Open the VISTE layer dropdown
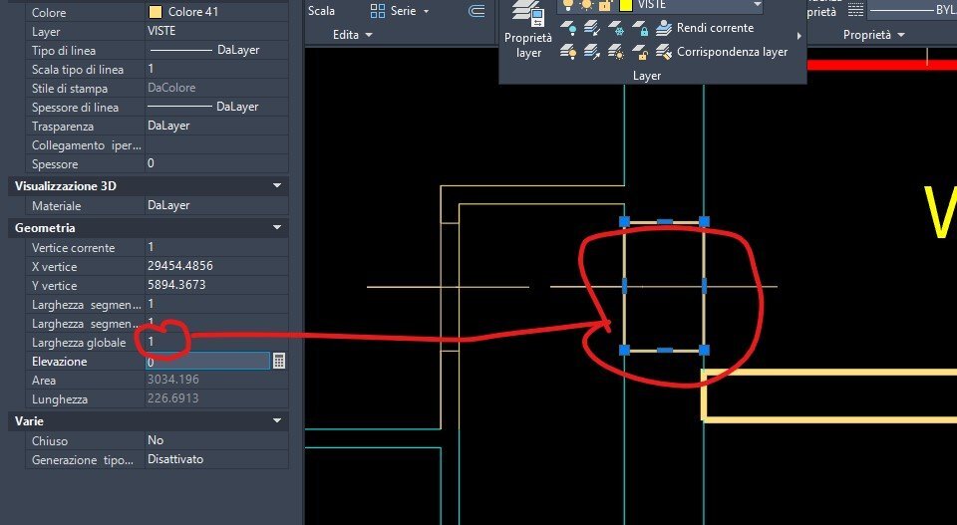The width and height of the screenshot is (957, 525). tap(757, 5)
